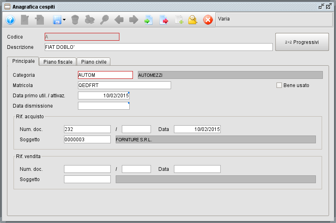Open the save options dropdown arrow
The width and height of the screenshot is (336, 223).
pyautogui.click(x=64, y=20)
